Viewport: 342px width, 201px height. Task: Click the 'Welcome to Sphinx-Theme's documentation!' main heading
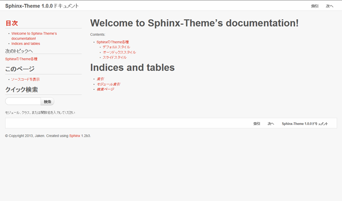(195, 23)
